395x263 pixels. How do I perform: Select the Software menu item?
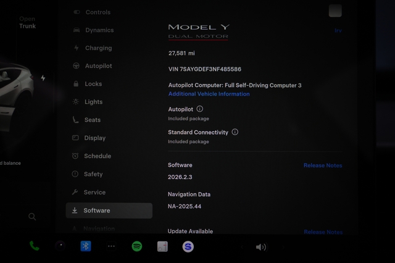pyautogui.click(x=109, y=211)
